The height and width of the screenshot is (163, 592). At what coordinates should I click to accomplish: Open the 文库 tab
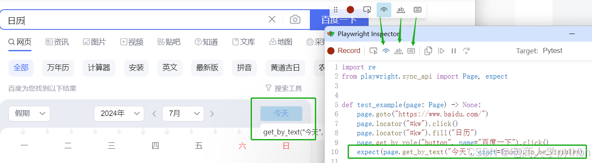click(x=244, y=42)
